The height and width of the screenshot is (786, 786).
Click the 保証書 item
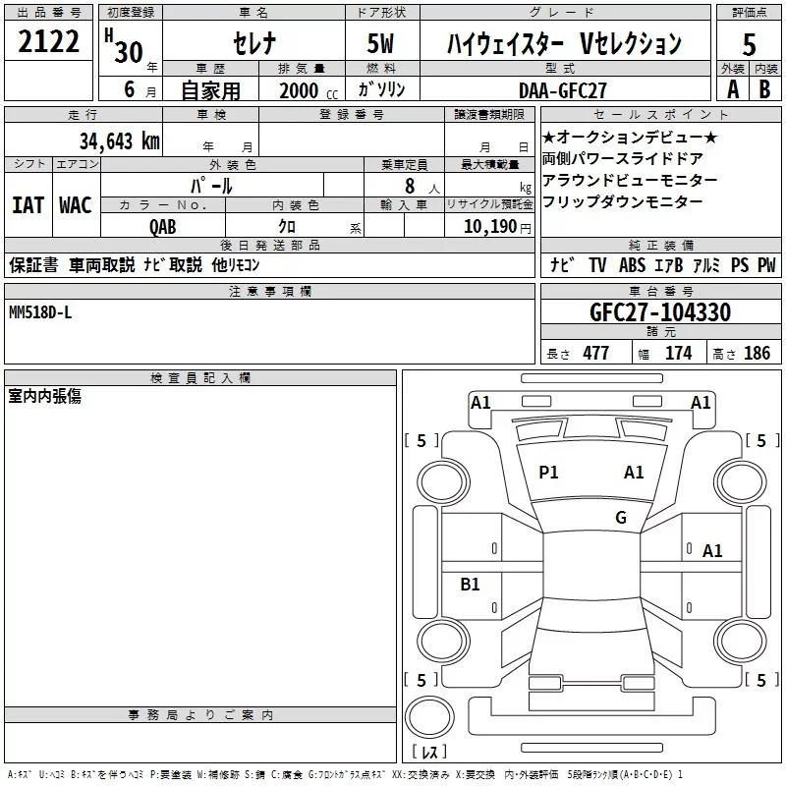(x=33, y=264)
